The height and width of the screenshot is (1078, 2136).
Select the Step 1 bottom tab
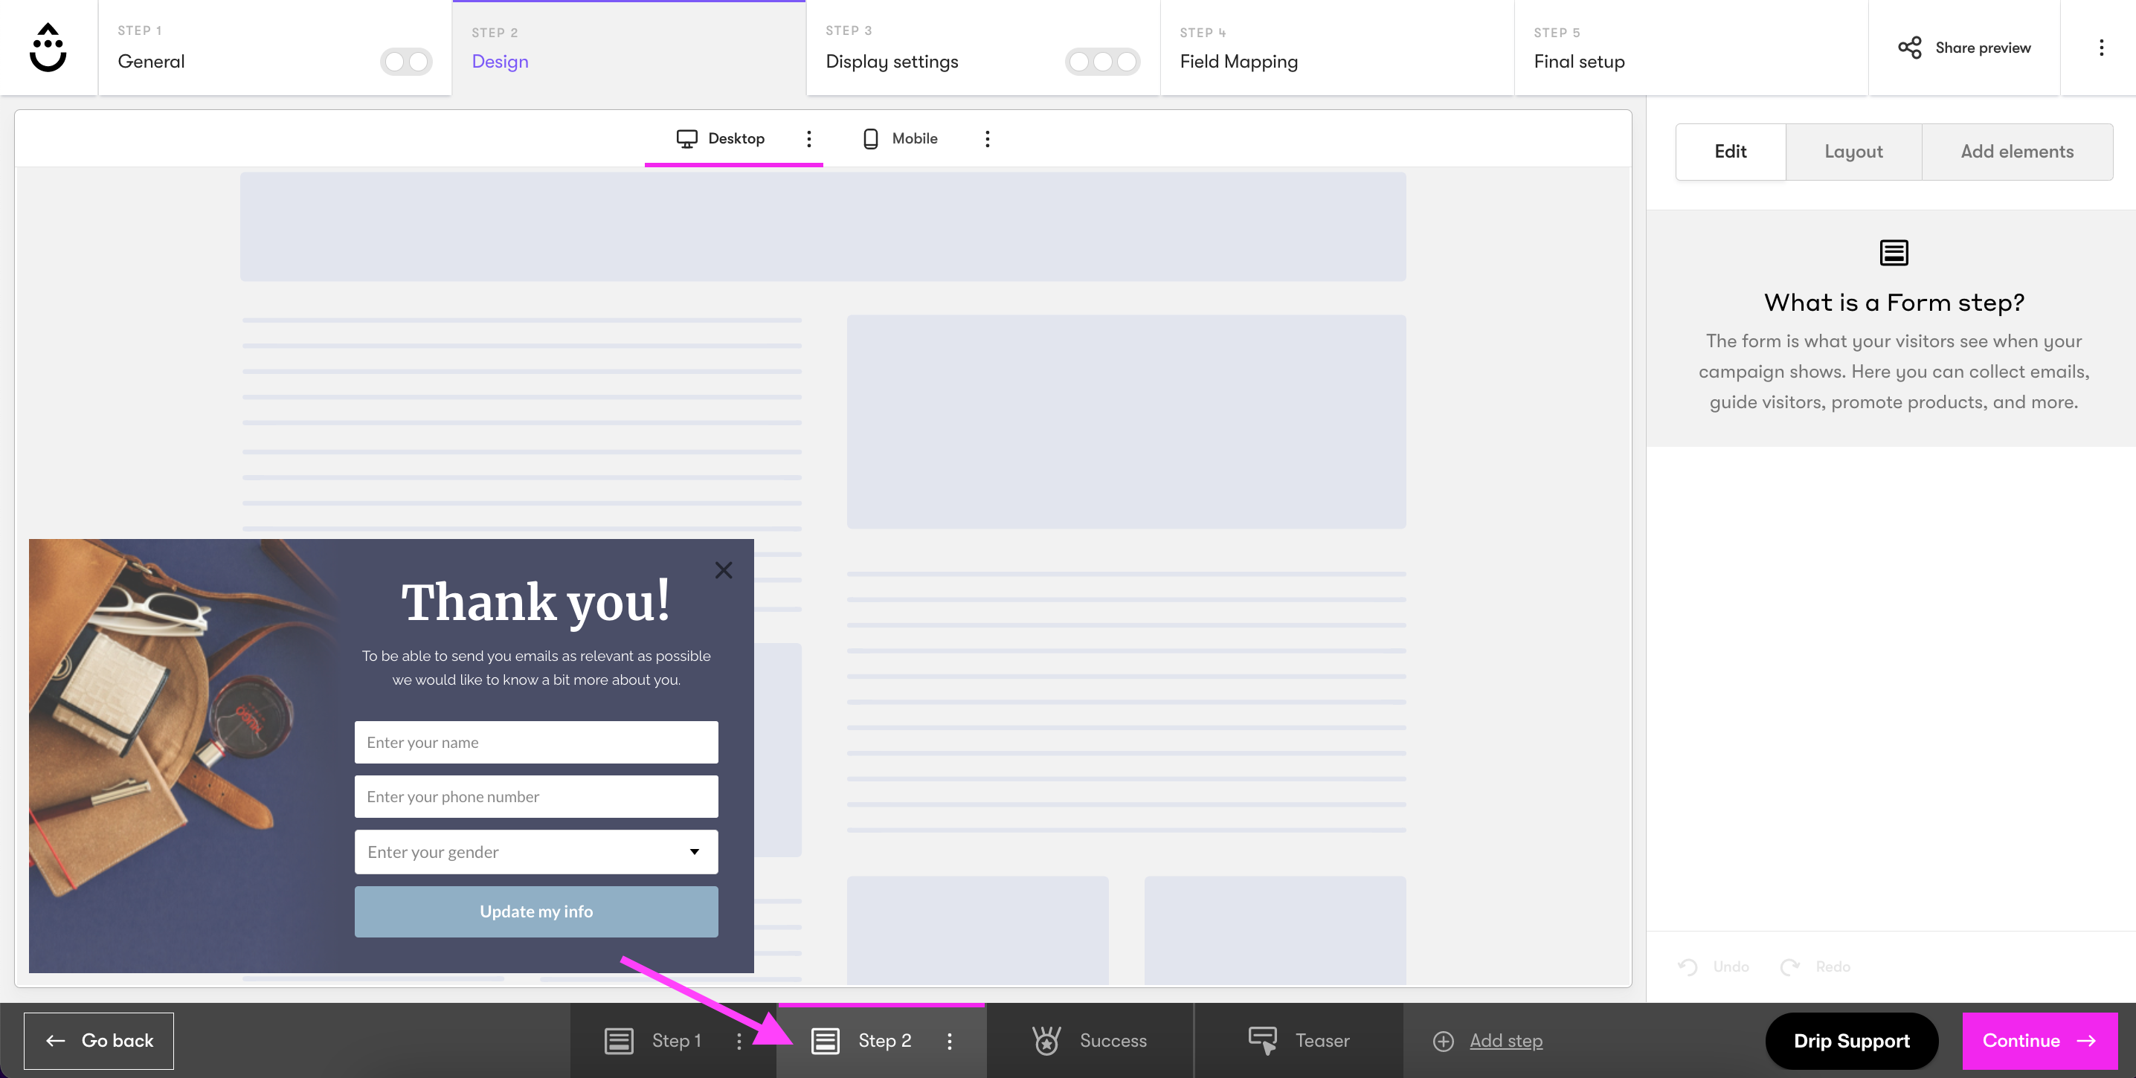[x=673, y=1041]
